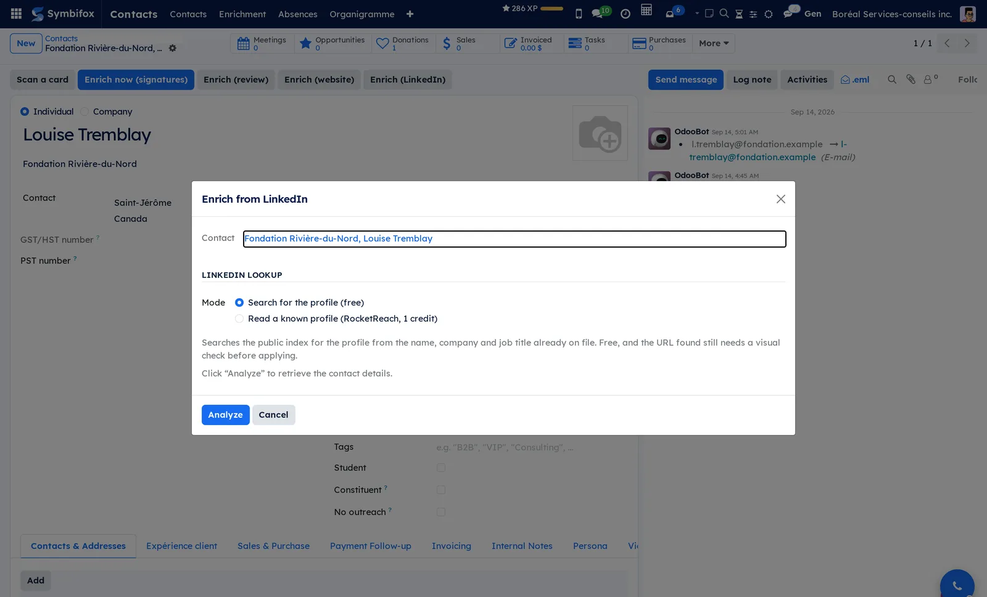Click the gear icon beside record breadcrumb
The width and height of the screenshot is (987, 597).
pos(173,48)
